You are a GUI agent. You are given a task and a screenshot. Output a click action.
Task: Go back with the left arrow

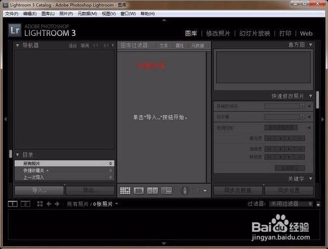point(48,204)
